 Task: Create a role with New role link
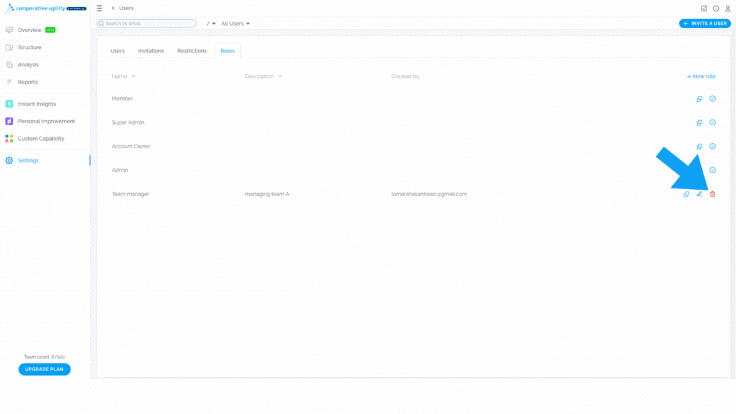pos(701,76)
